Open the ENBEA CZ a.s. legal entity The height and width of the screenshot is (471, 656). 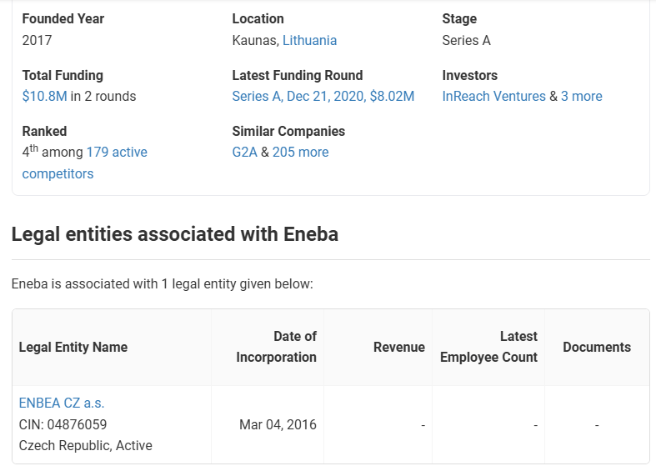(62, 403)
